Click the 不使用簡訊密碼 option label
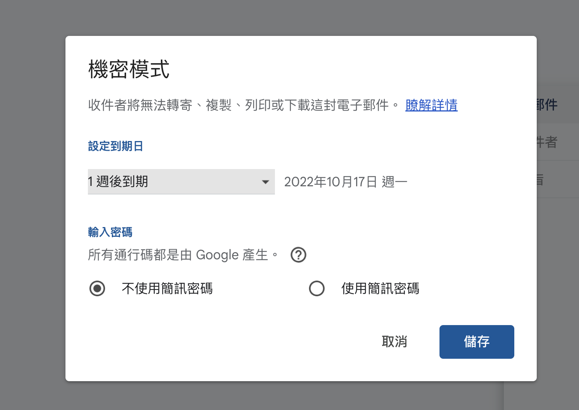Screen dimensions: 579x410 point(167,288)
